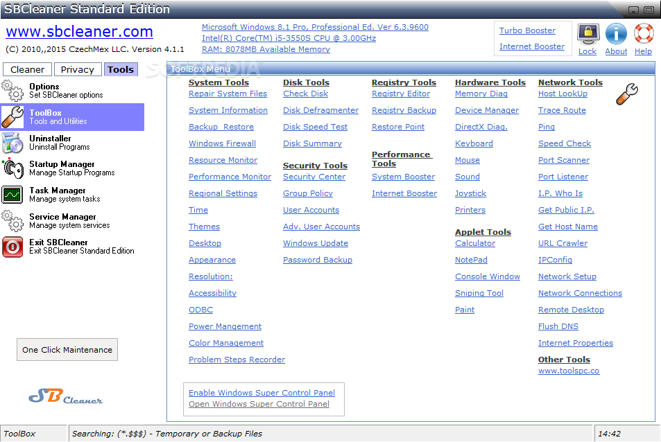Click Host LookUp link

tap(563, 94)
